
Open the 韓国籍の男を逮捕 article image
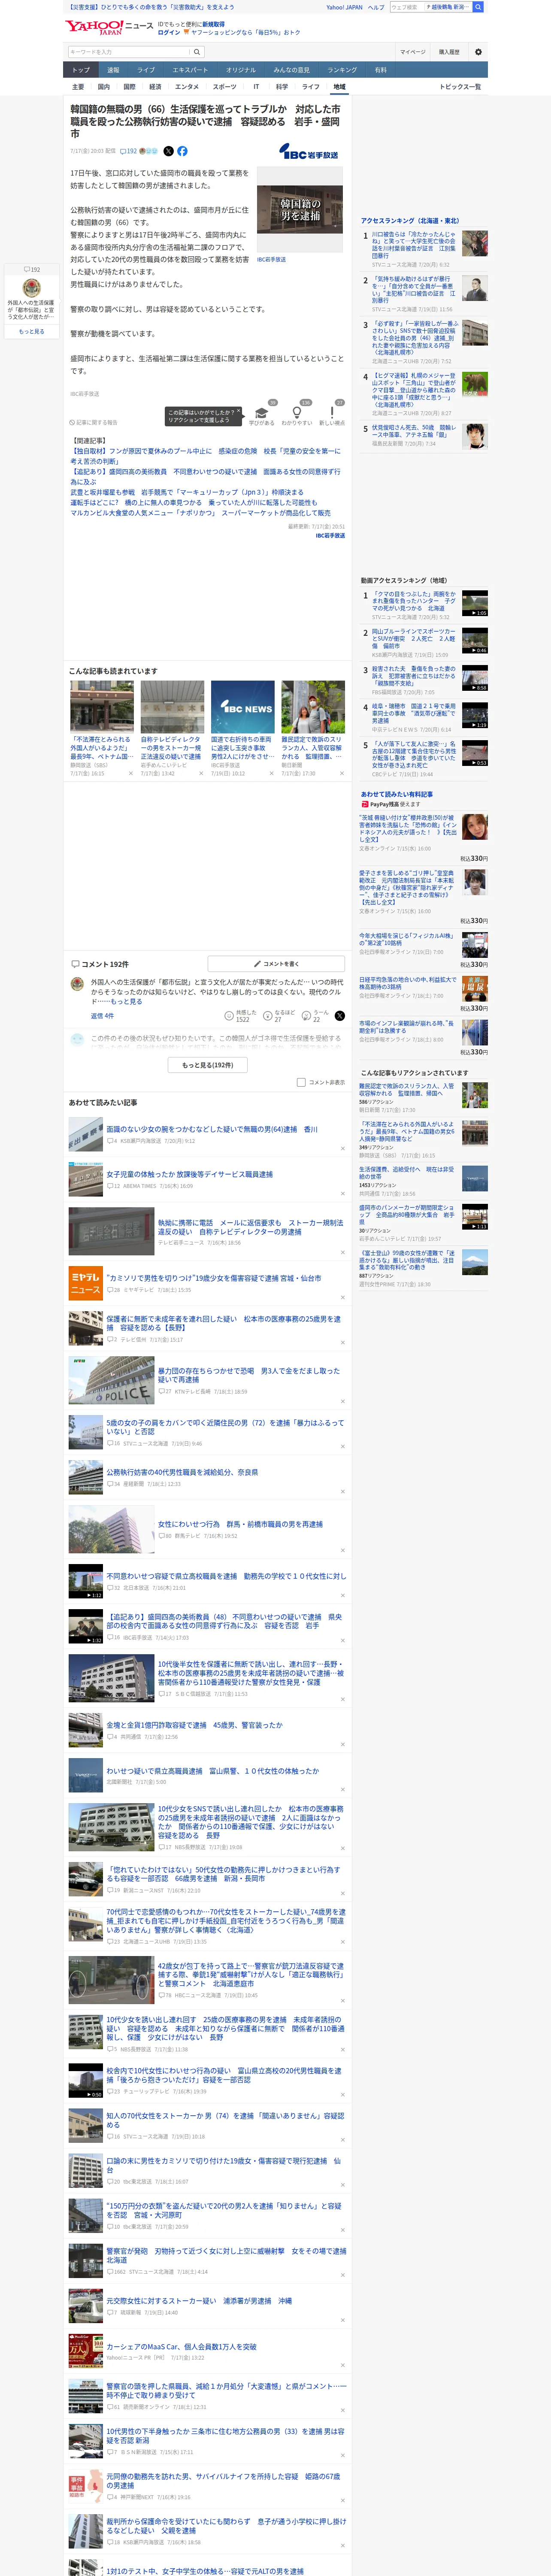point(300,210)
